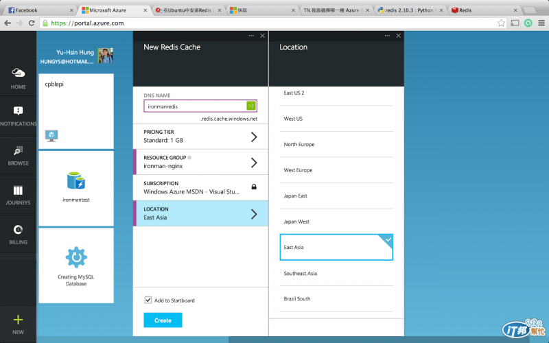Click the Yu-Hsin Hung account name
The width and height of the screenshot is (549, 343).
tap(75, 52)
